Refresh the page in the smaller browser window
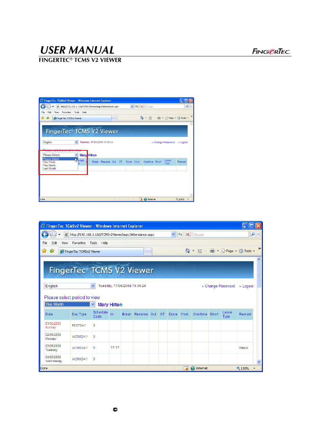330x427 pixels. (137, 106)
